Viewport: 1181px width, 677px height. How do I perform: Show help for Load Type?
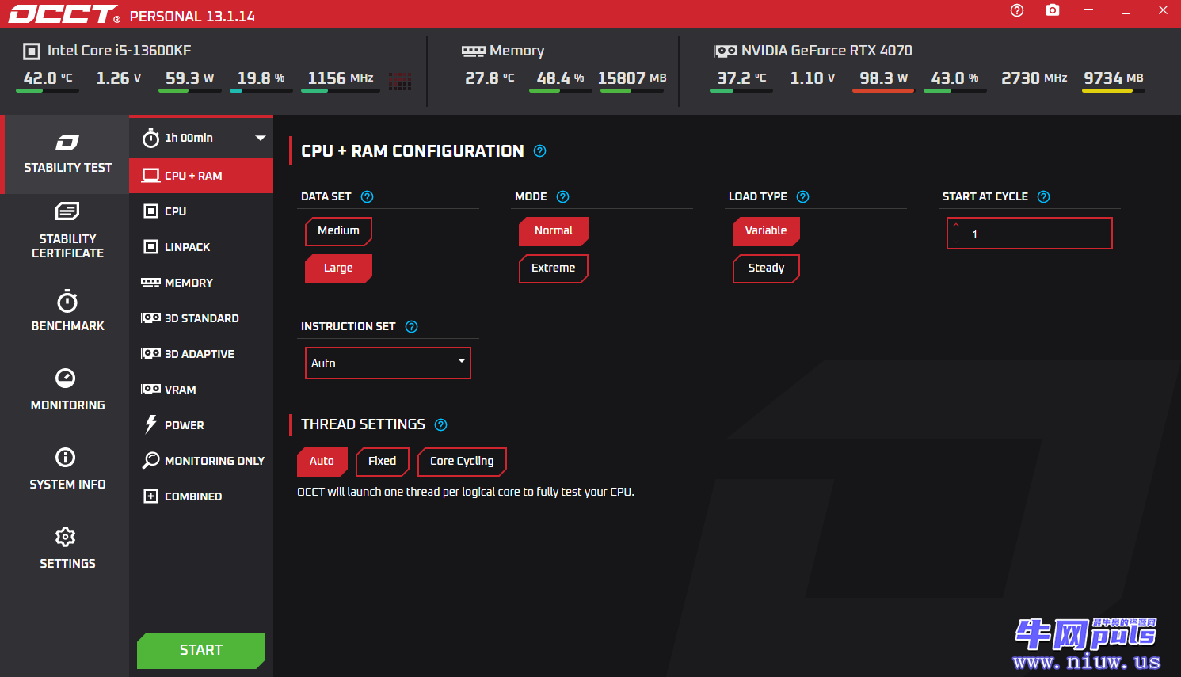pyautogui.click(x=802, y=196)
